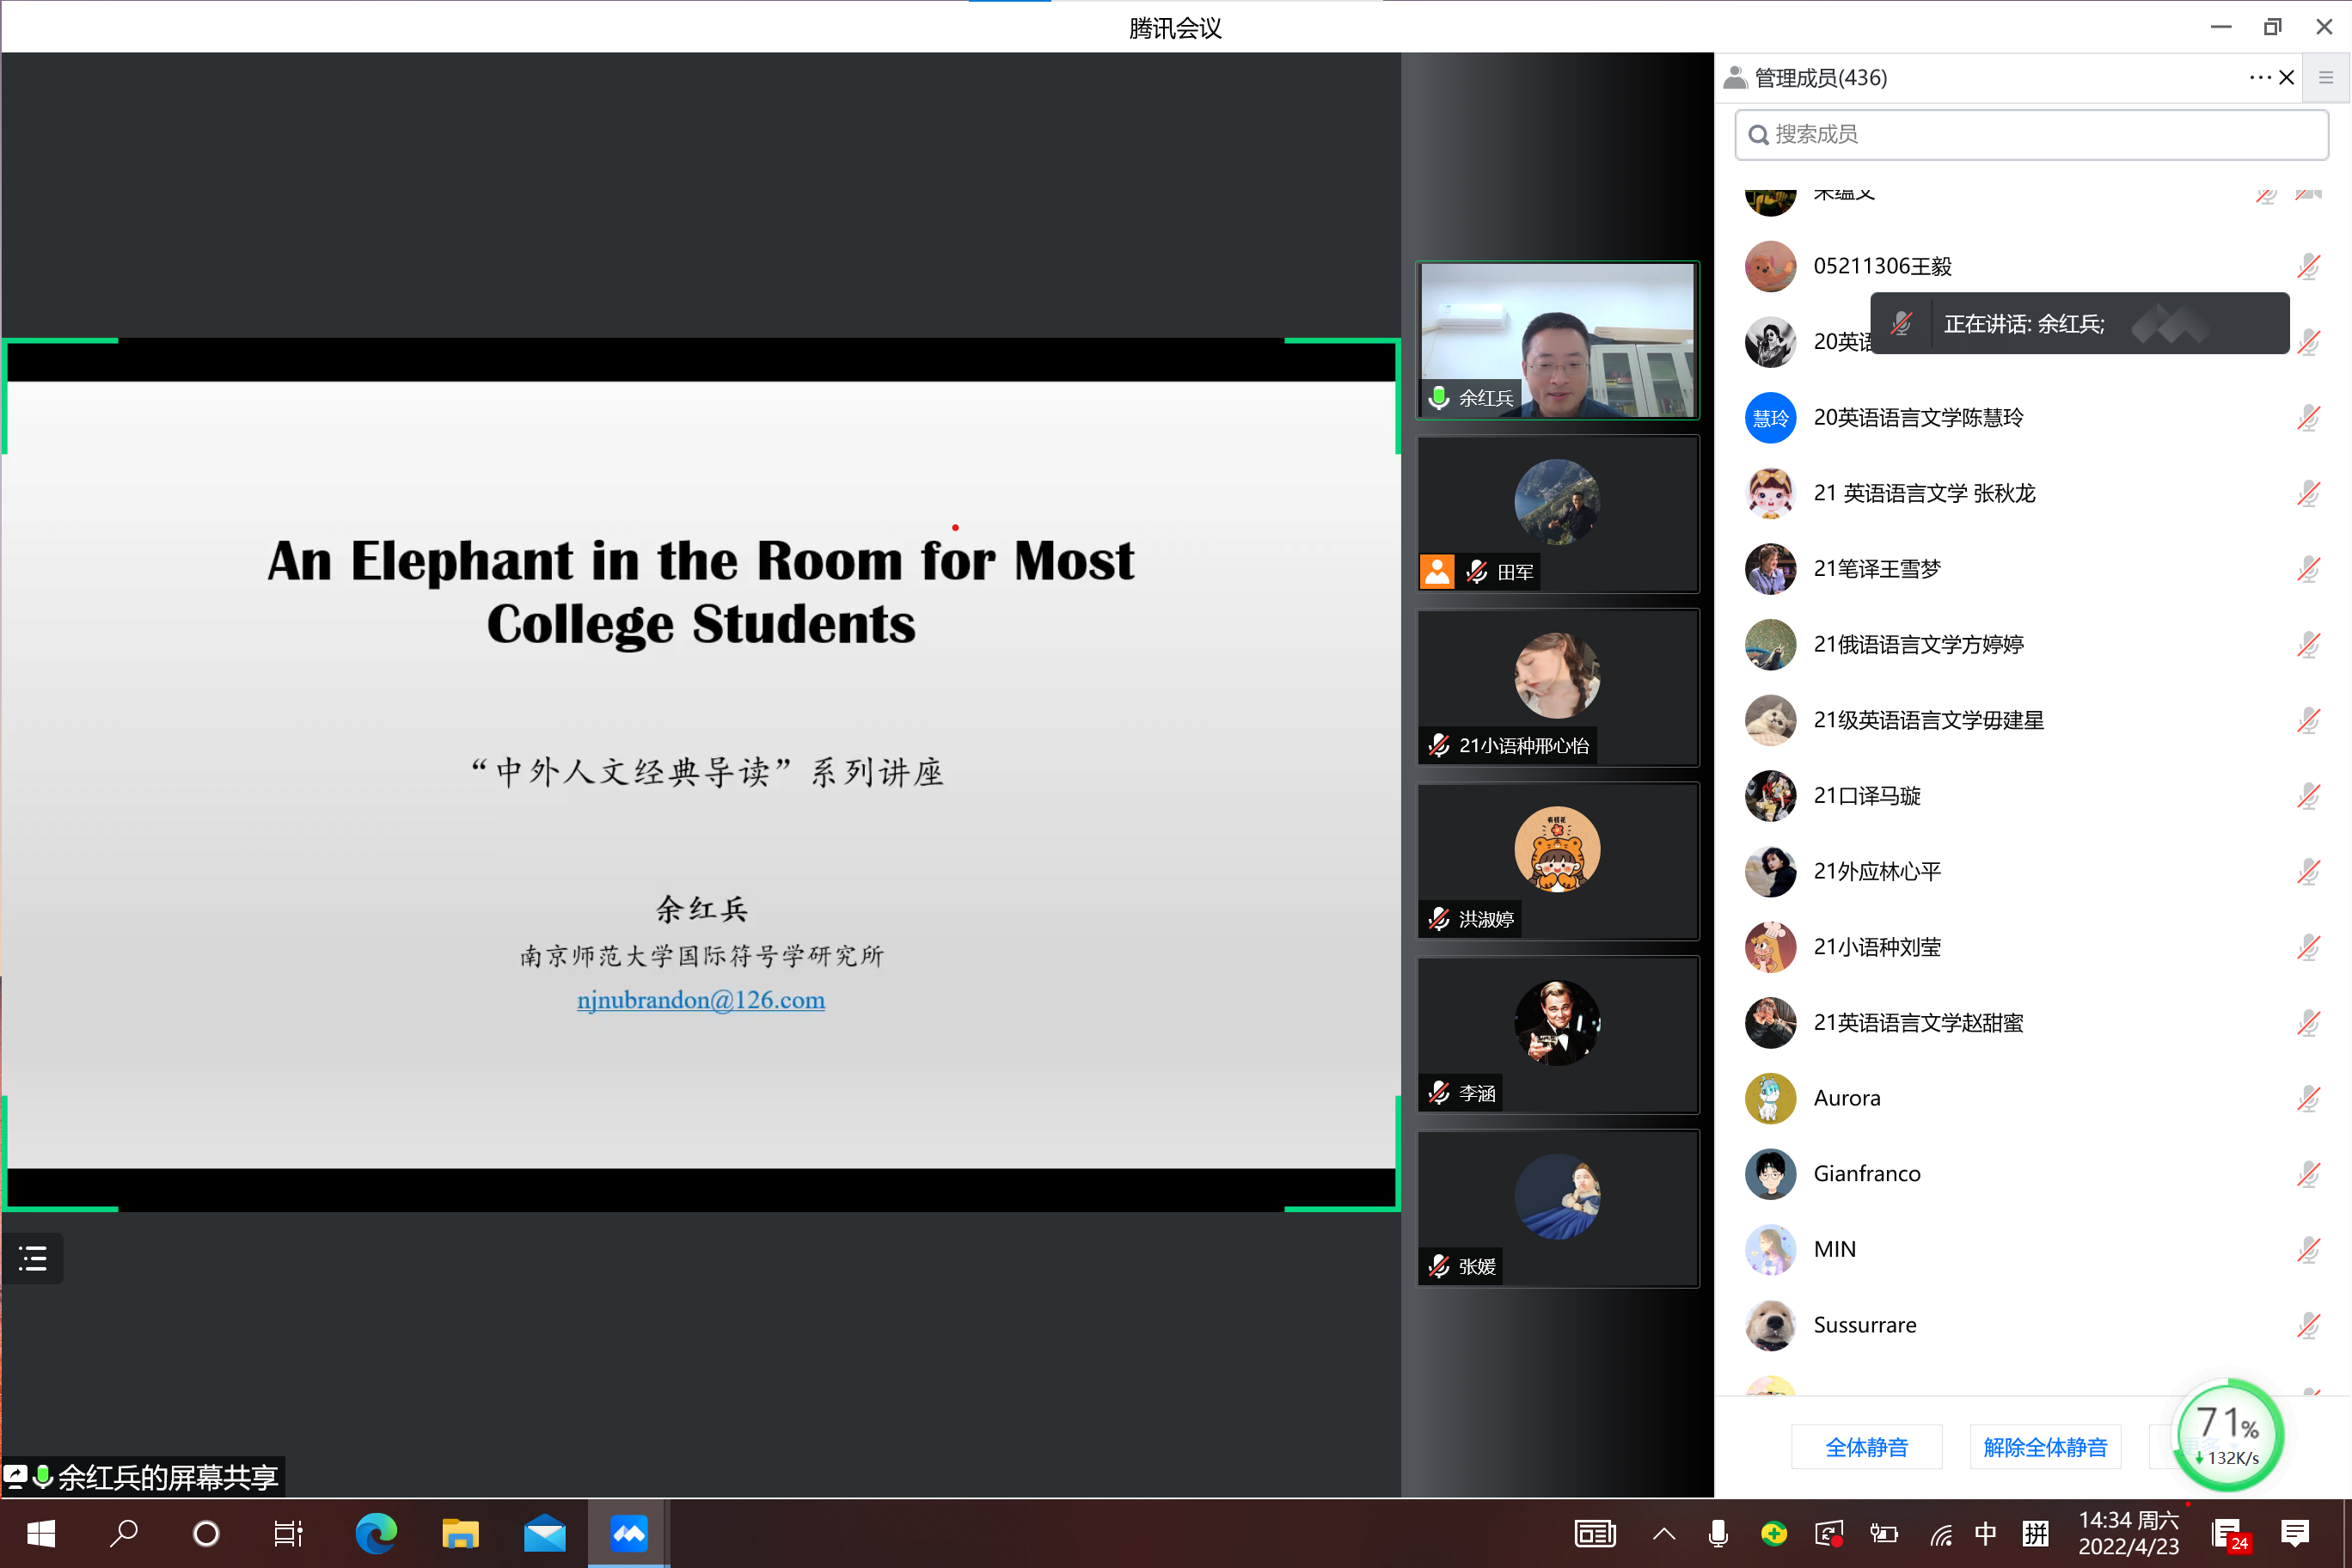Select 余红兵 speaker video thumbnail
Viewport: 2352px width, 1568px height.
click(x=1557, y=340)
